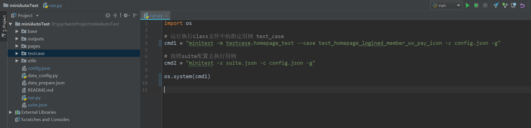Expand the testcase folder
The height and width of the screenshot is (128, 531).
[x=17, y=53]
